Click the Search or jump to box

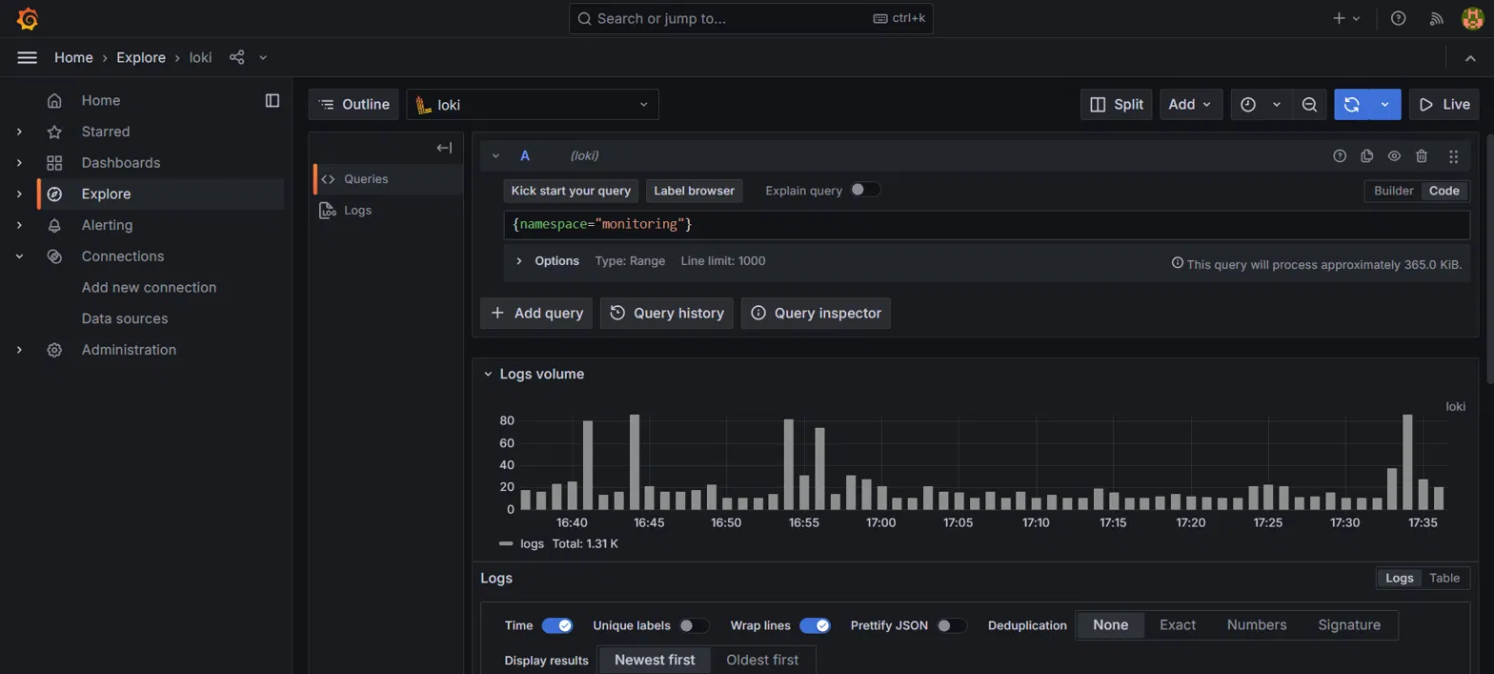[x=751, y=18]
